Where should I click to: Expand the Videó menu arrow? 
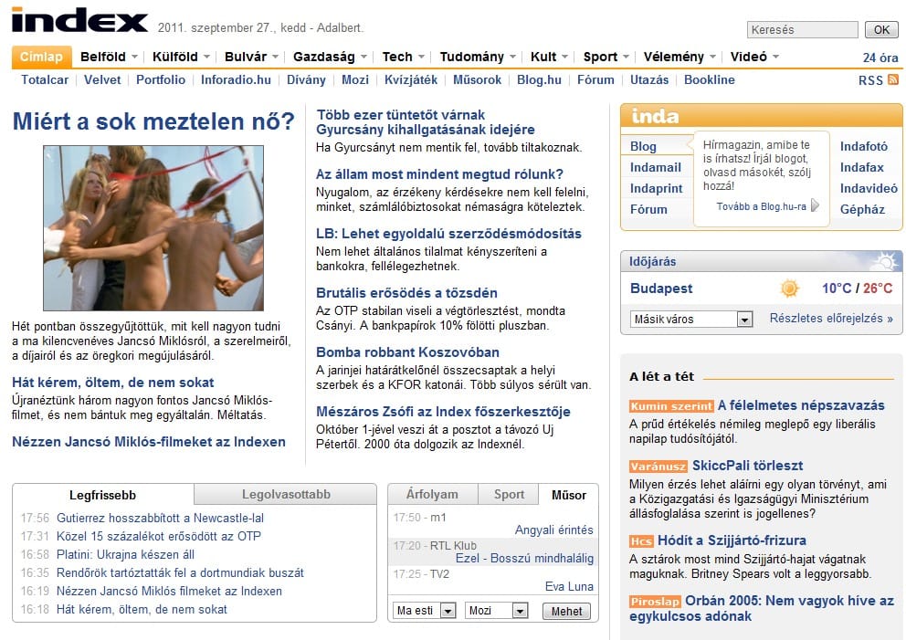(x=775, y=57)
